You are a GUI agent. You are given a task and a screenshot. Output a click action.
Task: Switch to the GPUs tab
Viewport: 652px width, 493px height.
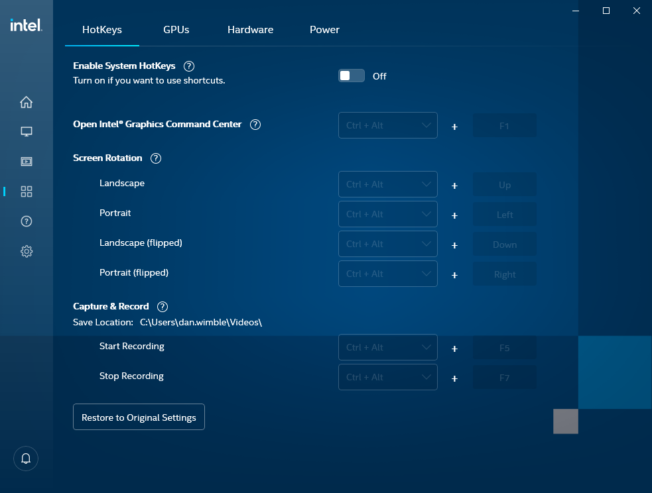click(176, 30)
